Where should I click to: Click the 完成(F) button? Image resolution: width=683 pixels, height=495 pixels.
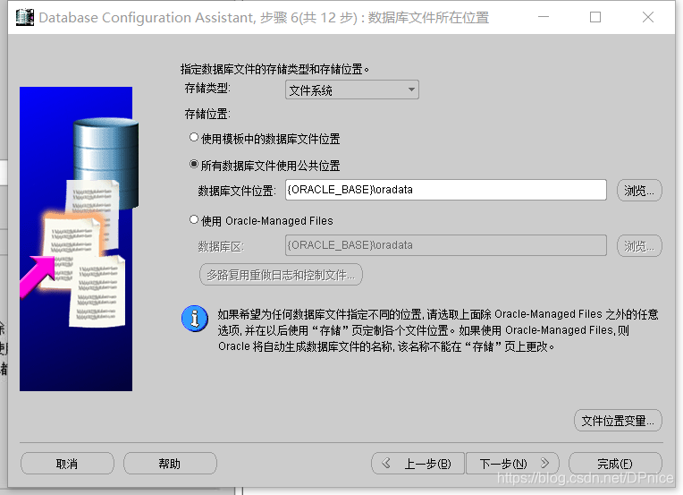pyautogui.click(x=615, y=463)
